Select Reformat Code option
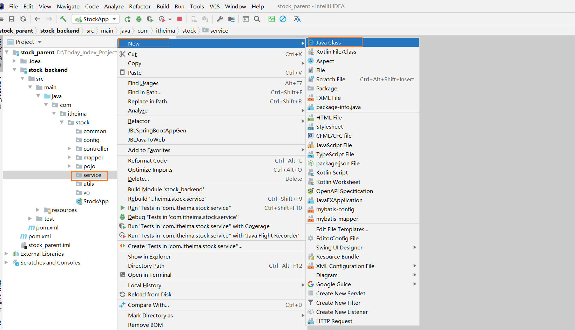The width and height of the screenshot is (575, 330). point(211,160)
